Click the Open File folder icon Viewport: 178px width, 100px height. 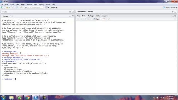coord(7,7)
